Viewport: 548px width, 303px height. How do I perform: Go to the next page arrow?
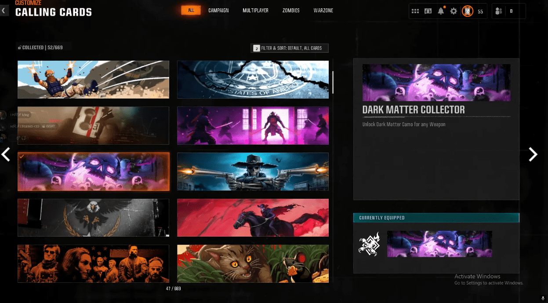533,154
